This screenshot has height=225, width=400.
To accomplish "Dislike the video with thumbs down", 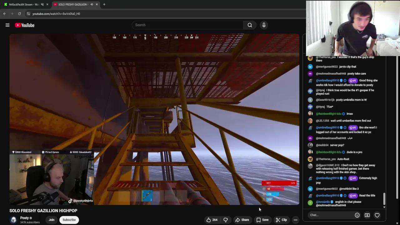I will [225, 220].
